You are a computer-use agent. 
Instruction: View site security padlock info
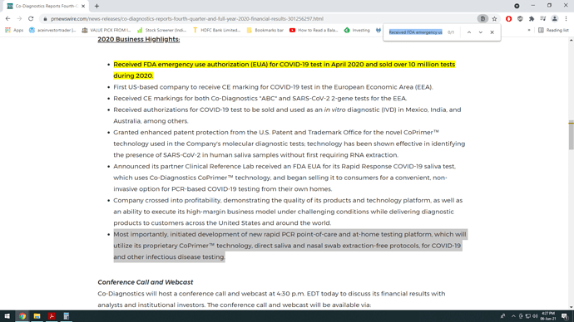pos(45,19)
